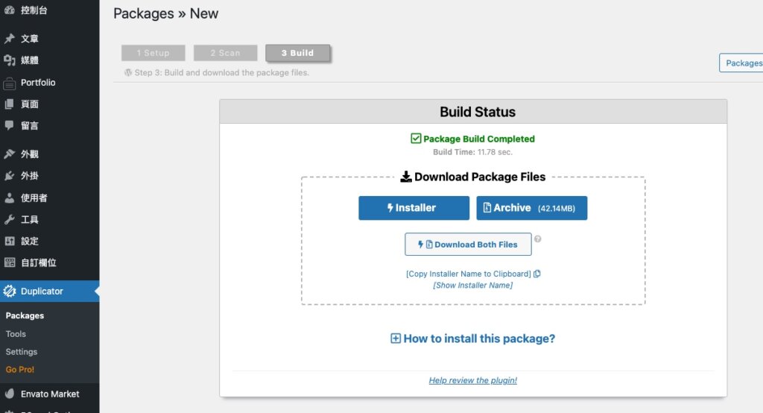Screen dimensions: 763x413
Task: Click the 文章 pin icon
Action: 9,39
